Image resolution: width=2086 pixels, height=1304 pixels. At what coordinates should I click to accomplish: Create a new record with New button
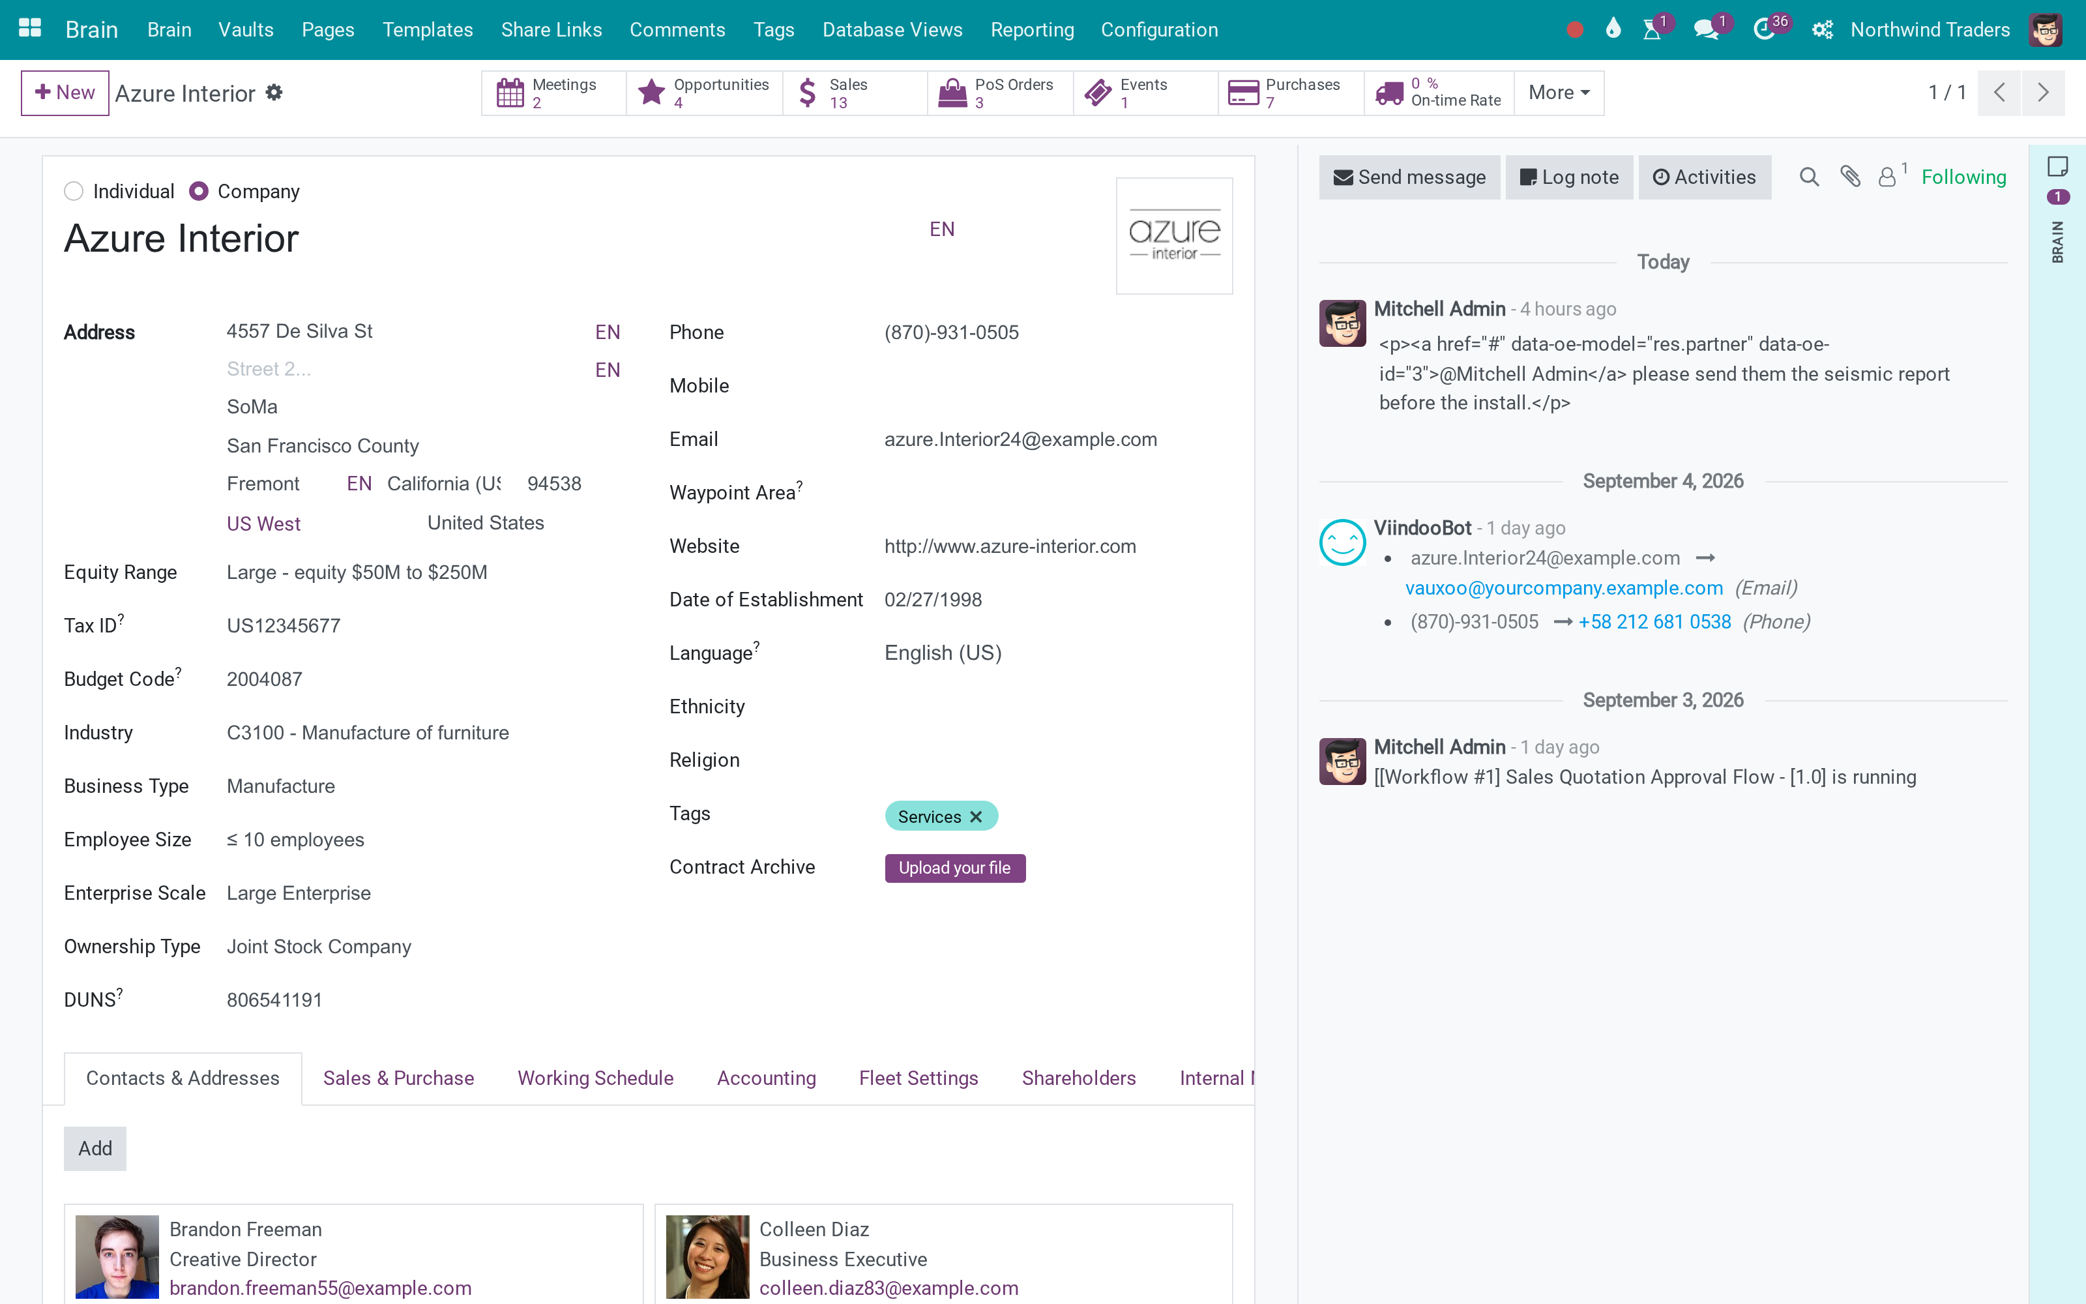pyautogui.click(x=65, y=93)
